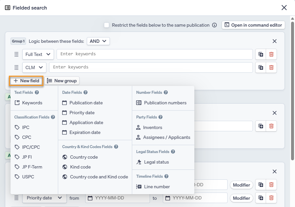This screenshot has width=295, height=207.
Task: Open in command editor
Action: tap(254, 25)
